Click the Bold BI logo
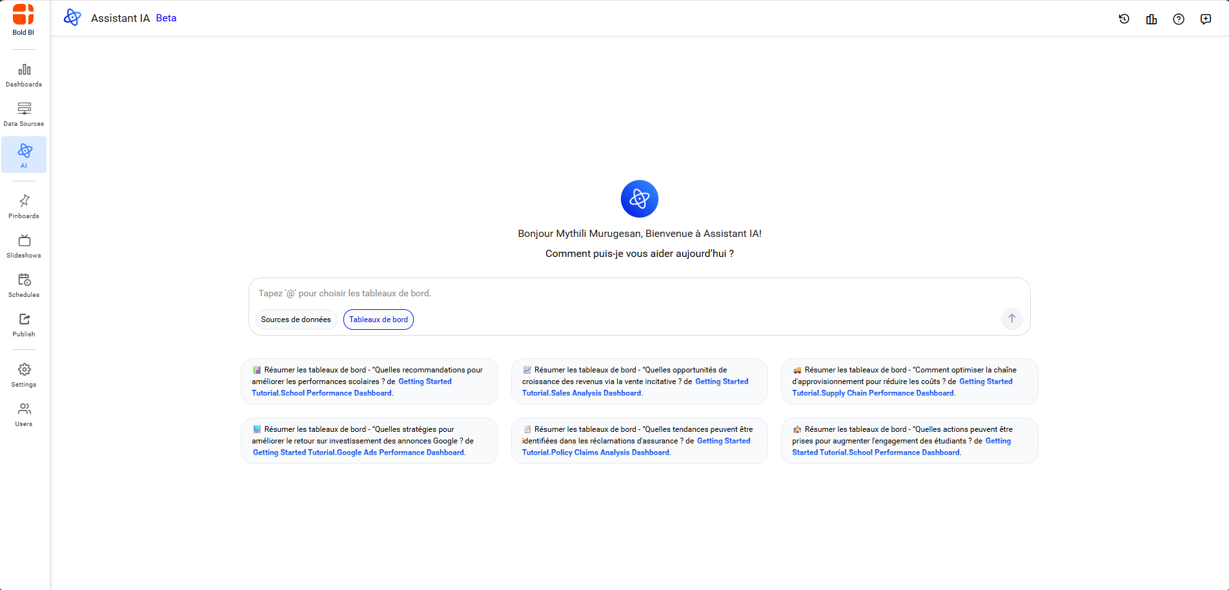Screen dimensions: 1229x590 23,17
